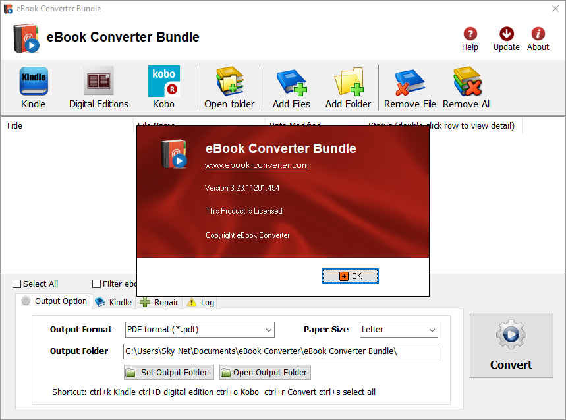This screenshot has width=566, height=420.
Task: Click Open Output Folder button
Action: (265, 373)
